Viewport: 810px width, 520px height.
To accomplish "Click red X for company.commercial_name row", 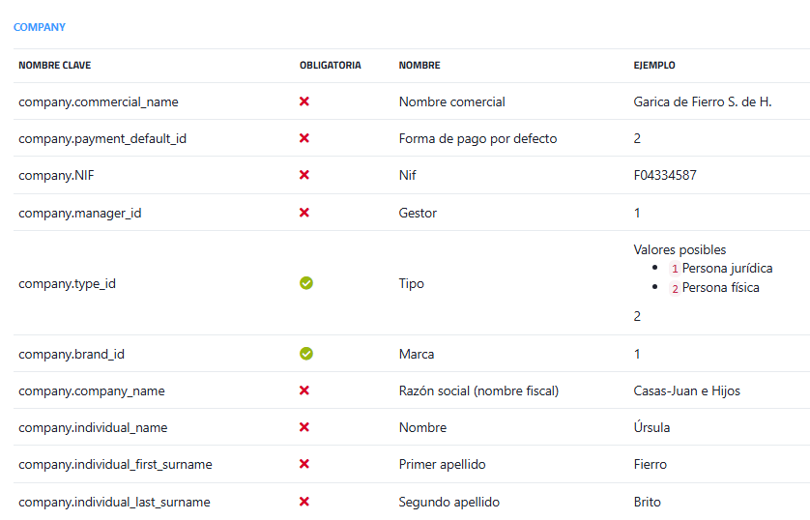I will (x=304, y=101).
